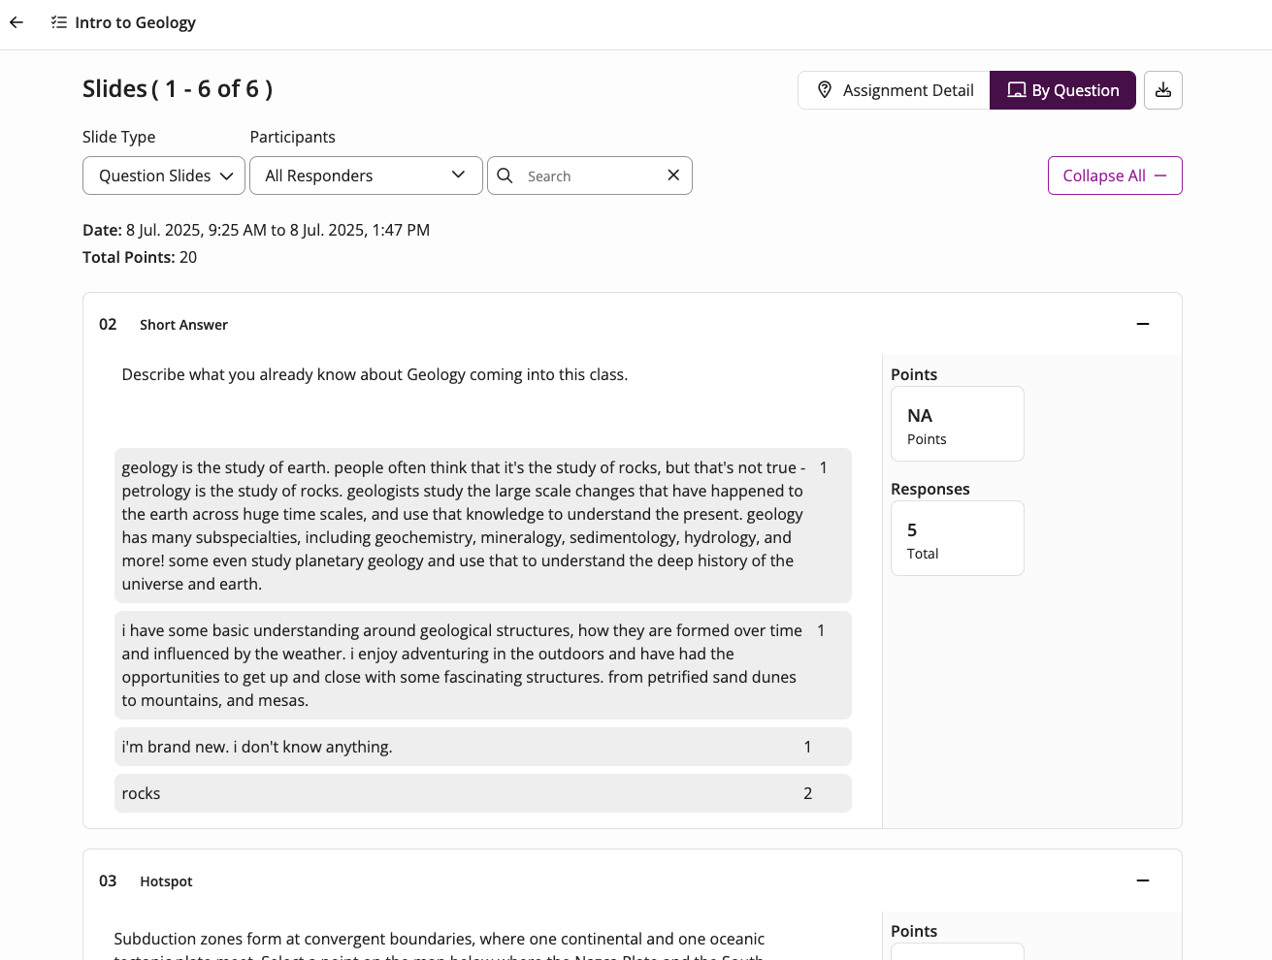
Task: Select response starting 'geology is the study of earth'
Action: click(482, 526)
